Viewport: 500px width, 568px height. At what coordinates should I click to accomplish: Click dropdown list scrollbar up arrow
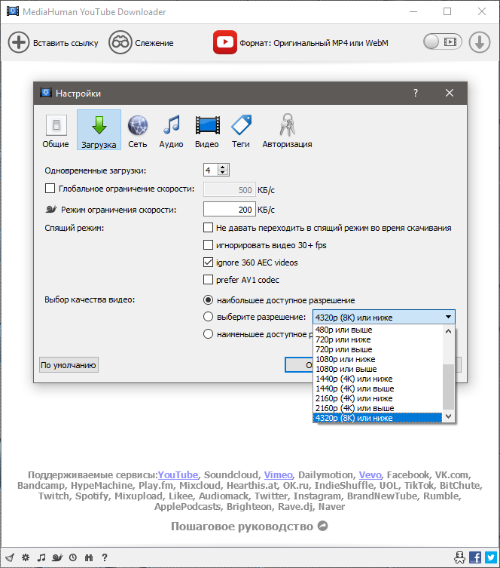coord(448,331)
